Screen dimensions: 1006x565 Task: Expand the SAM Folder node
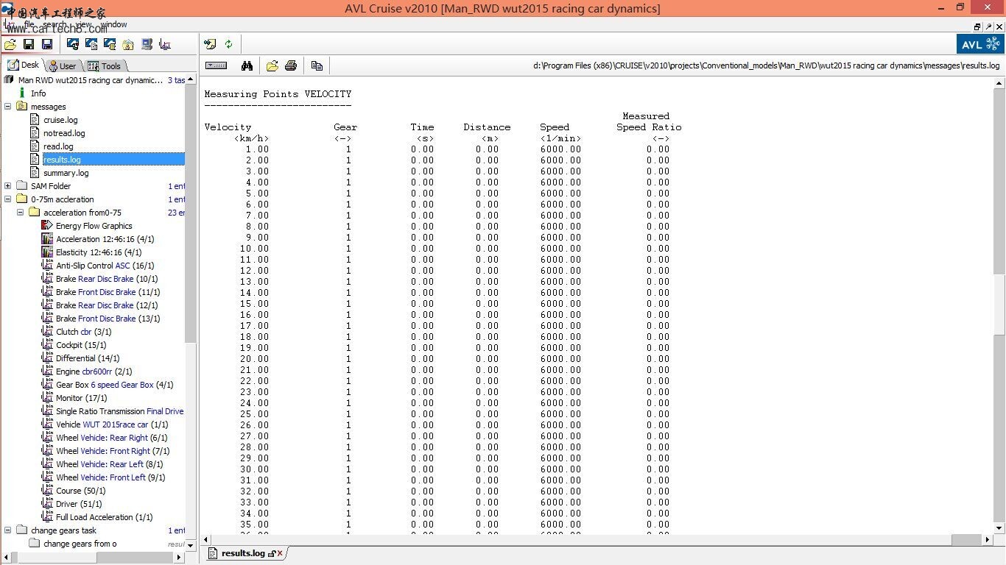pyautogui.click(x=8, y=186)
